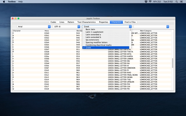Viewport: 186px width, 116px height.
Task: Check the battery status icon
Action: pos(159,1)
